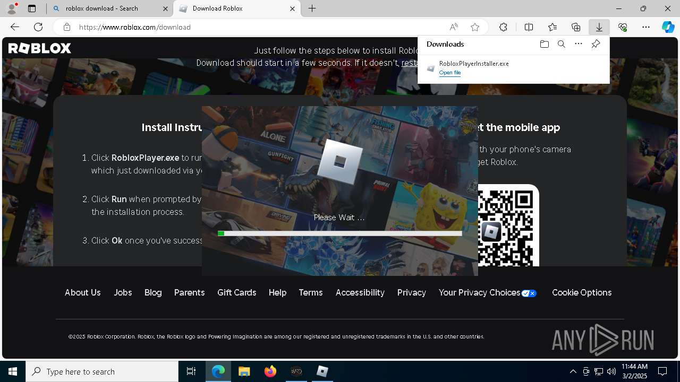Screen dimensions: 680x382
Task: Open the Extensions puzzle icon
Action: [x=503, y=27]
